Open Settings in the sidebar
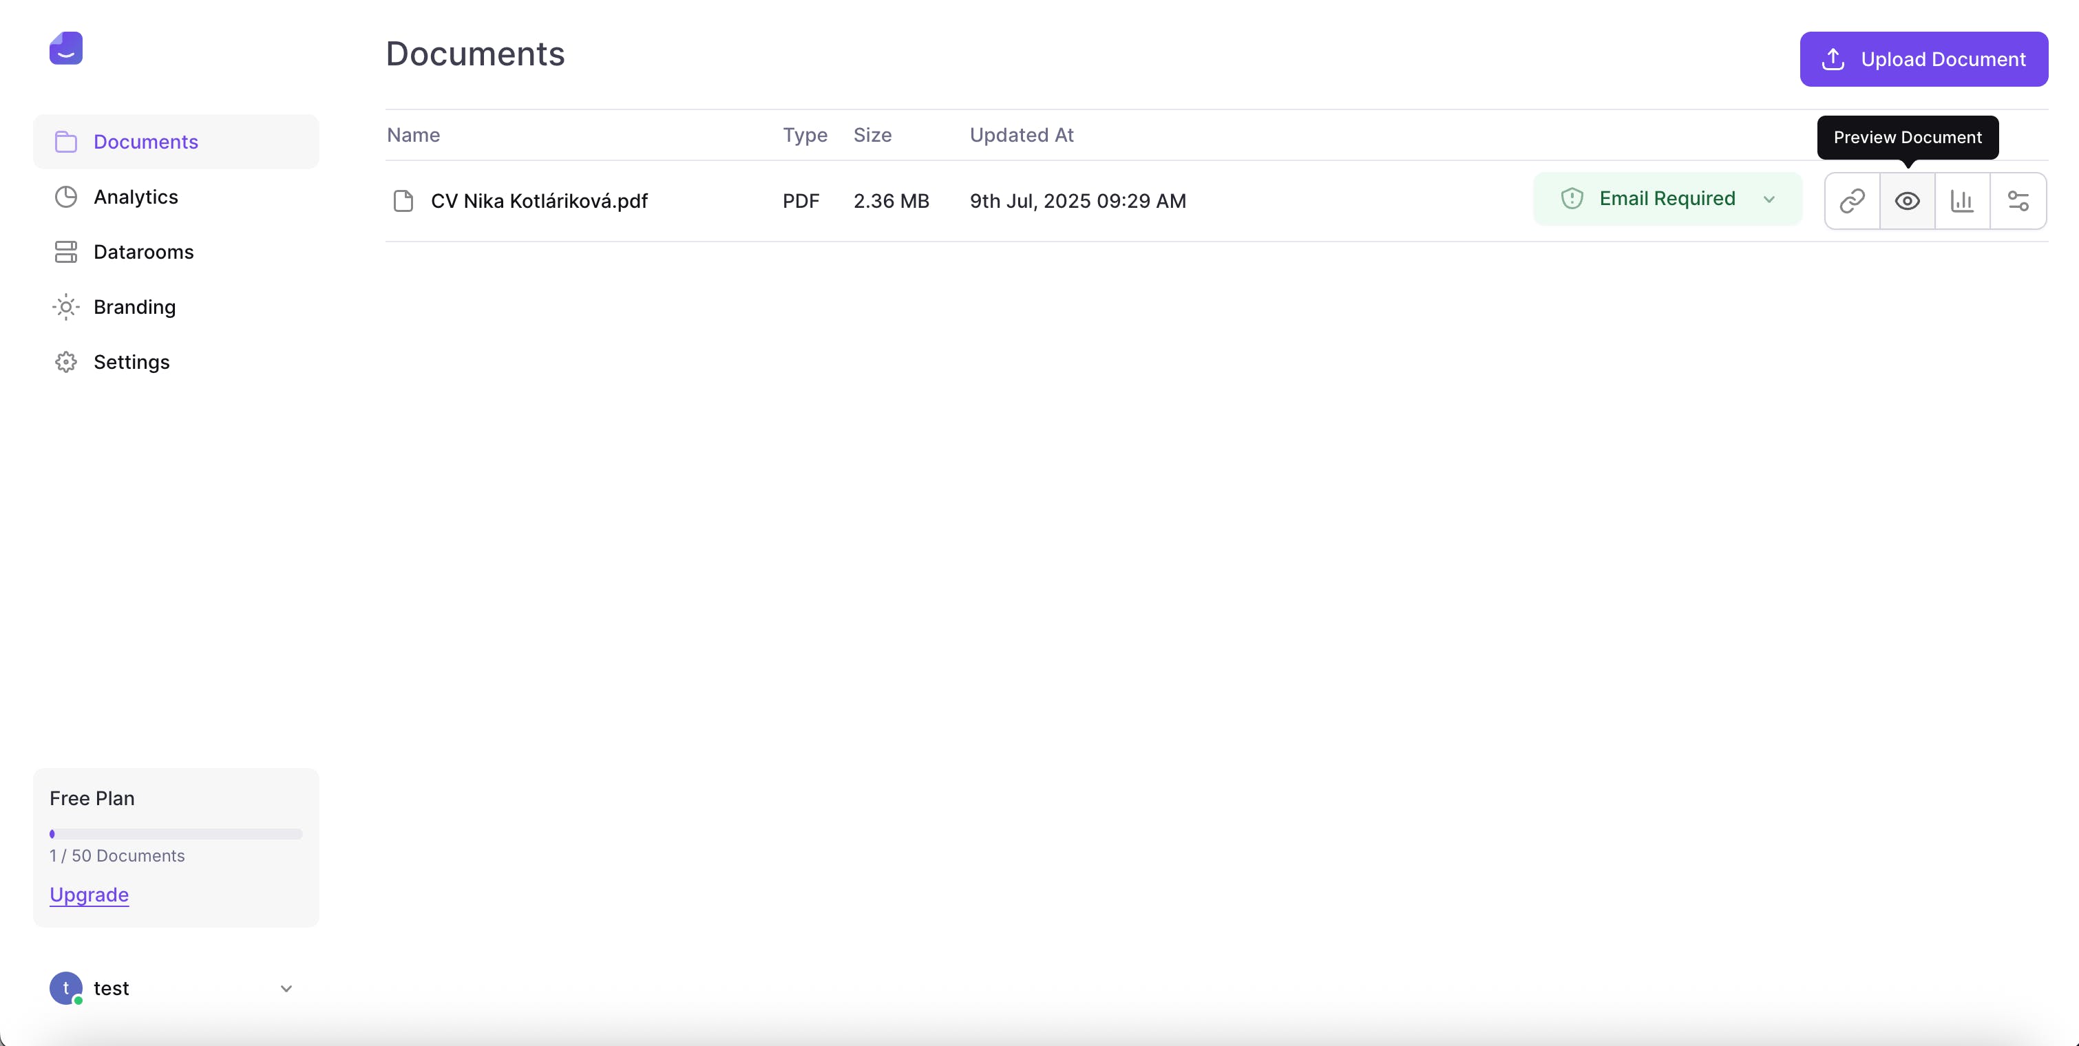This screenshot has width=2079, height=1046. 176,362
